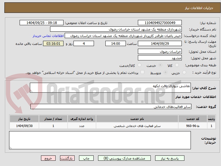Click the بازگشت back button
Screen dimensions: 221x166
tap(67, 158)
